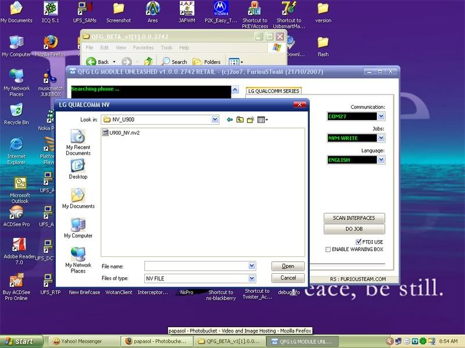Launch Internet Explorer desktop icon

16,151
